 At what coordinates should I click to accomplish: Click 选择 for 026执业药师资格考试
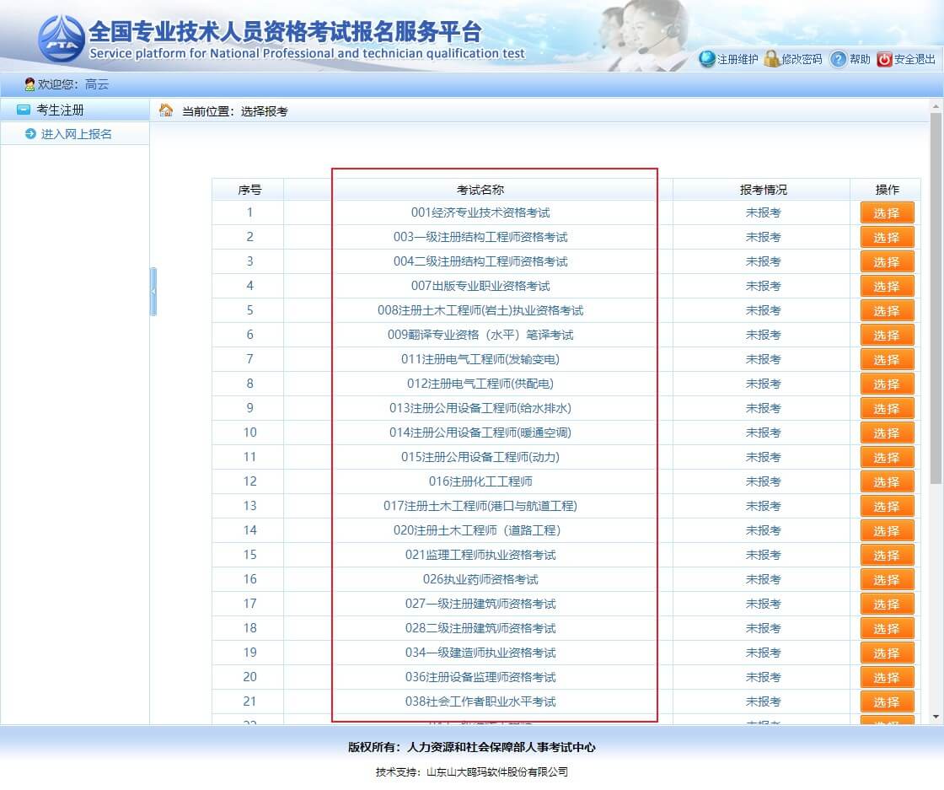tap(887, 579)
